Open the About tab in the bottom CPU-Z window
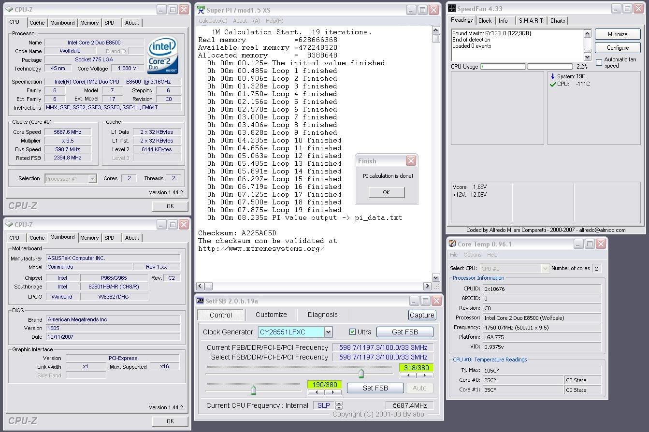This screenshot has width=649, height=432. click(132, 238)
